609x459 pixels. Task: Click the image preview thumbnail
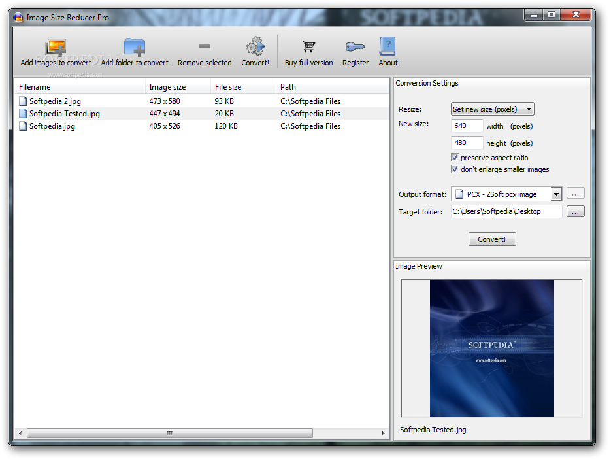pyautogui.click(x=491, y=348)
